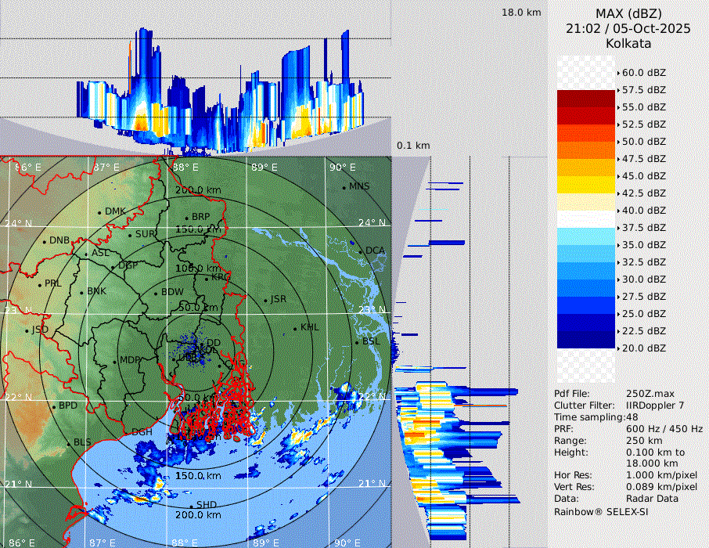Select the SHD station marker offshore
709x548 pixels.
coord(191,505)
